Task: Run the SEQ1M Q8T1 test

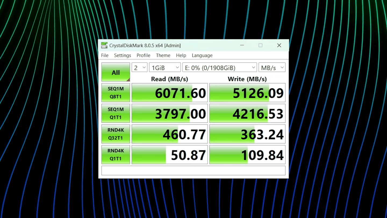Action: pyautogui.click(x=116, y=93)
